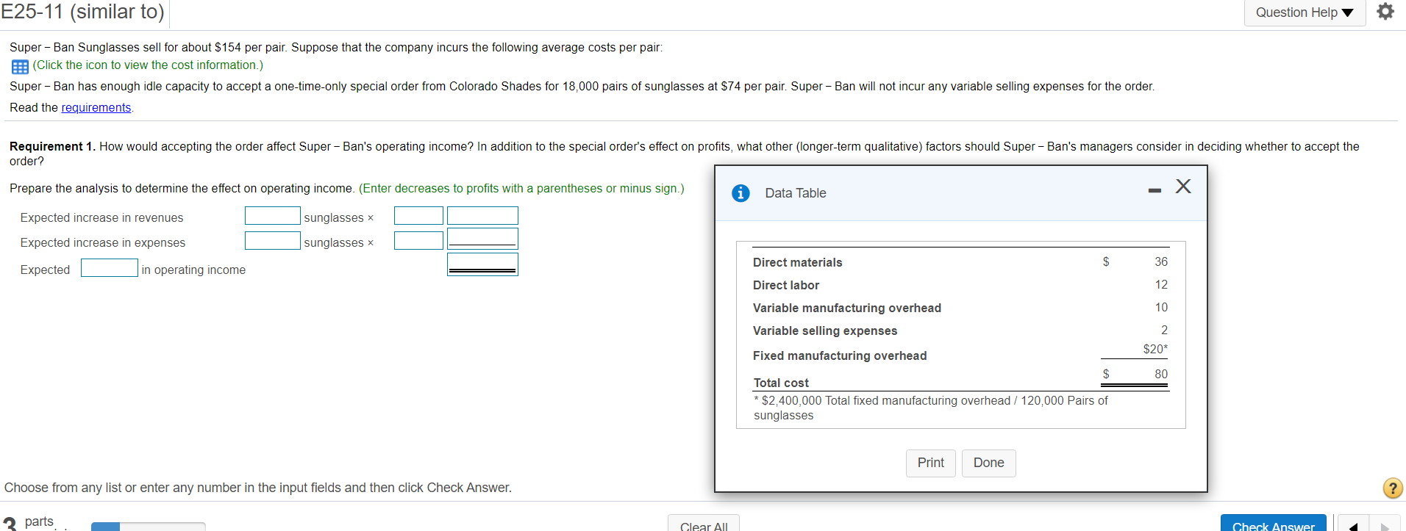Select the revenues price per pair field
This screenshot has width=1406, height=531.
point(418,216)
